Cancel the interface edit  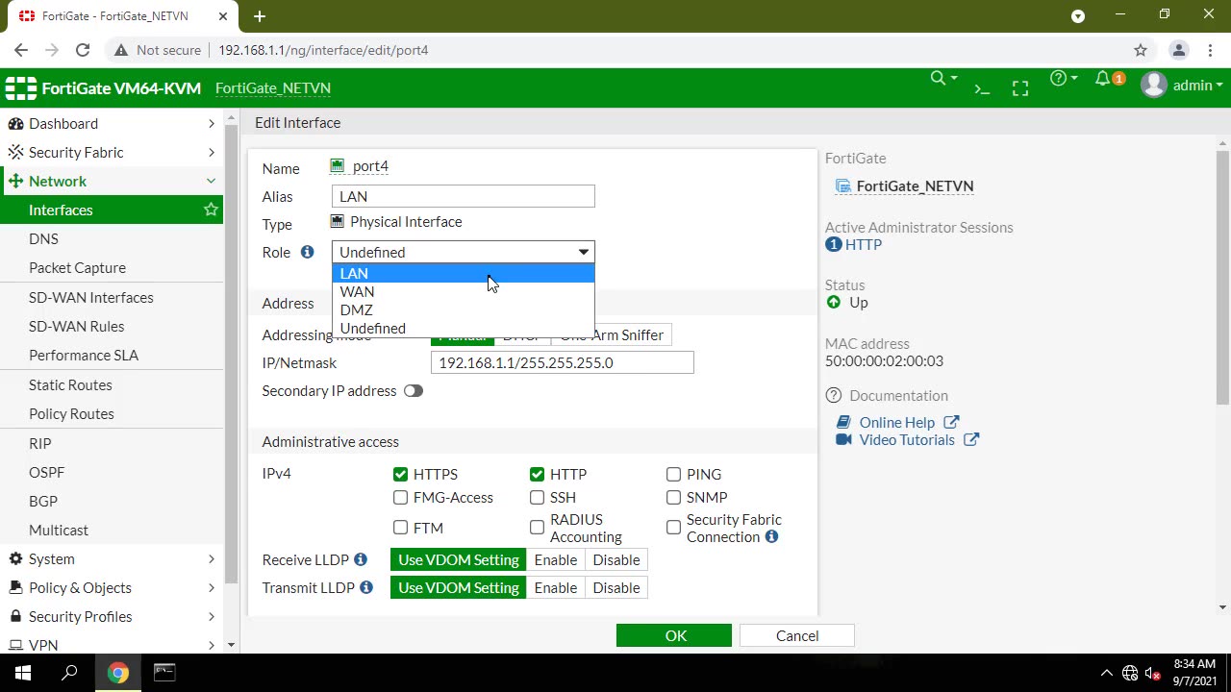(796, 635)
